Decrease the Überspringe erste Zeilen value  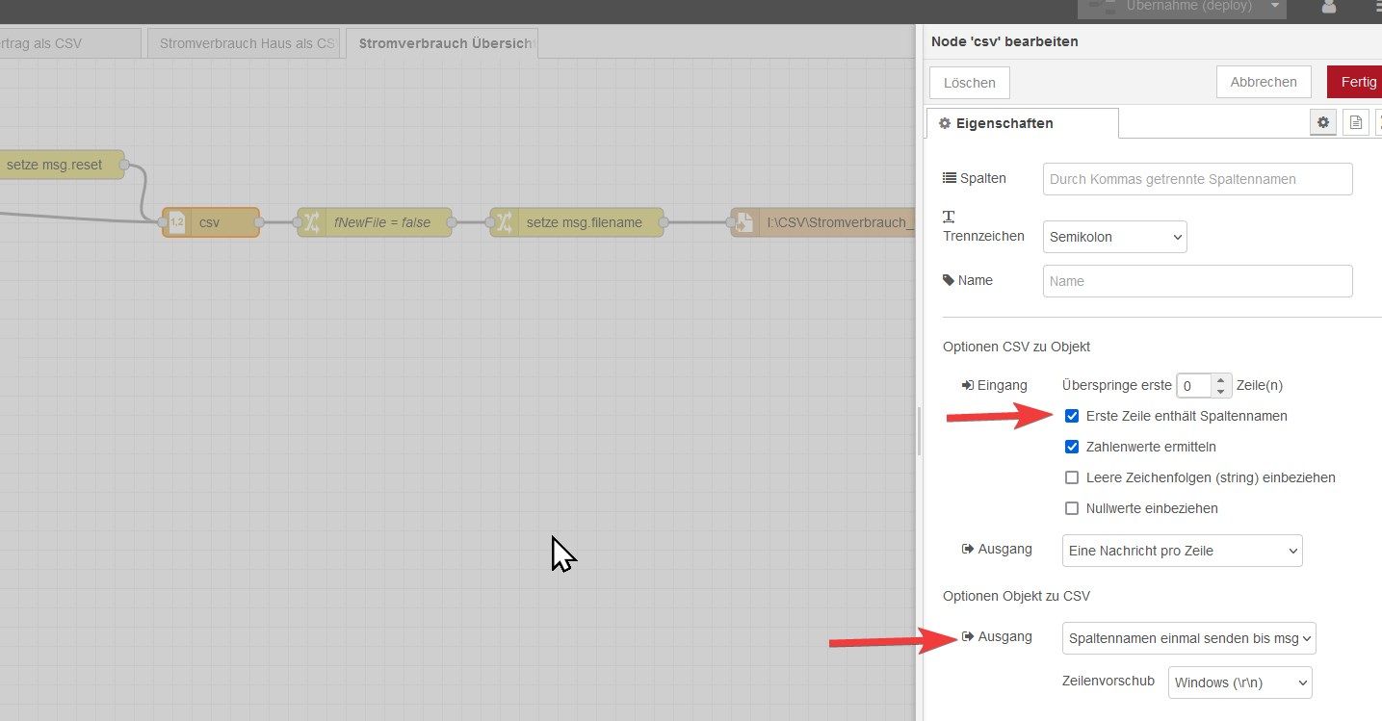[1220, 392]
